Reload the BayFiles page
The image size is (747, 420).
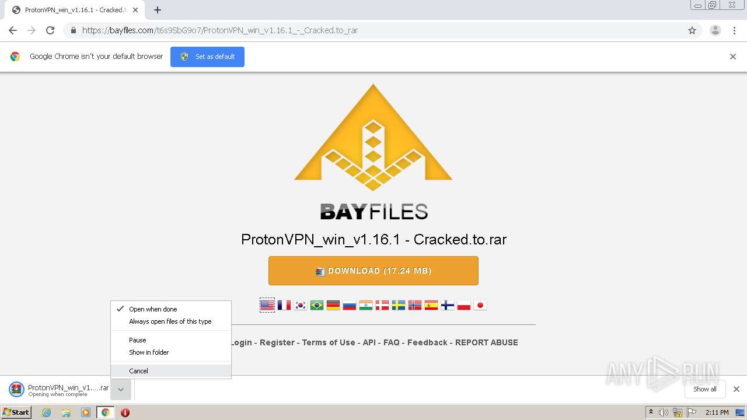(50, 30)
